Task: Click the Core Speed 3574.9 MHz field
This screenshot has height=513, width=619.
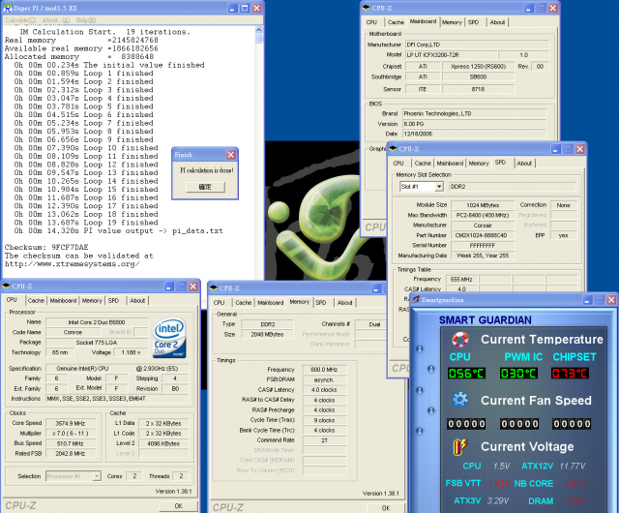Action: [71, 423]
